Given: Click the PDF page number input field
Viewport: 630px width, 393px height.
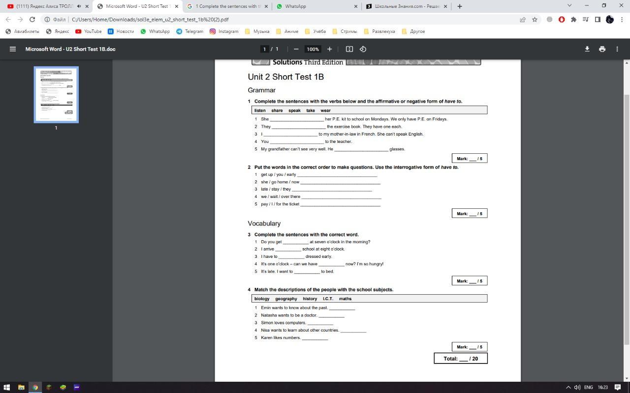Looking at the screenshot, I should tap(265, 49).
